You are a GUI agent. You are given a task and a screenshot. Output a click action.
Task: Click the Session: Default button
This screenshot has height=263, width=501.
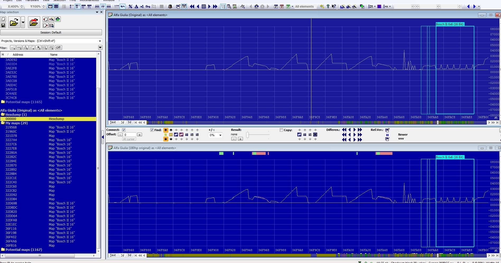click(51, 32)
